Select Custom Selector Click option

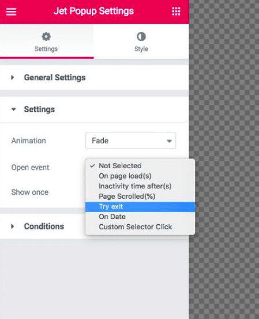[x=140, y=227]
